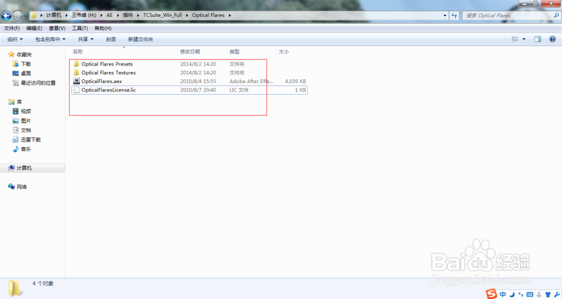Select OpticalFlares.aex plugin file

[101, 81]
